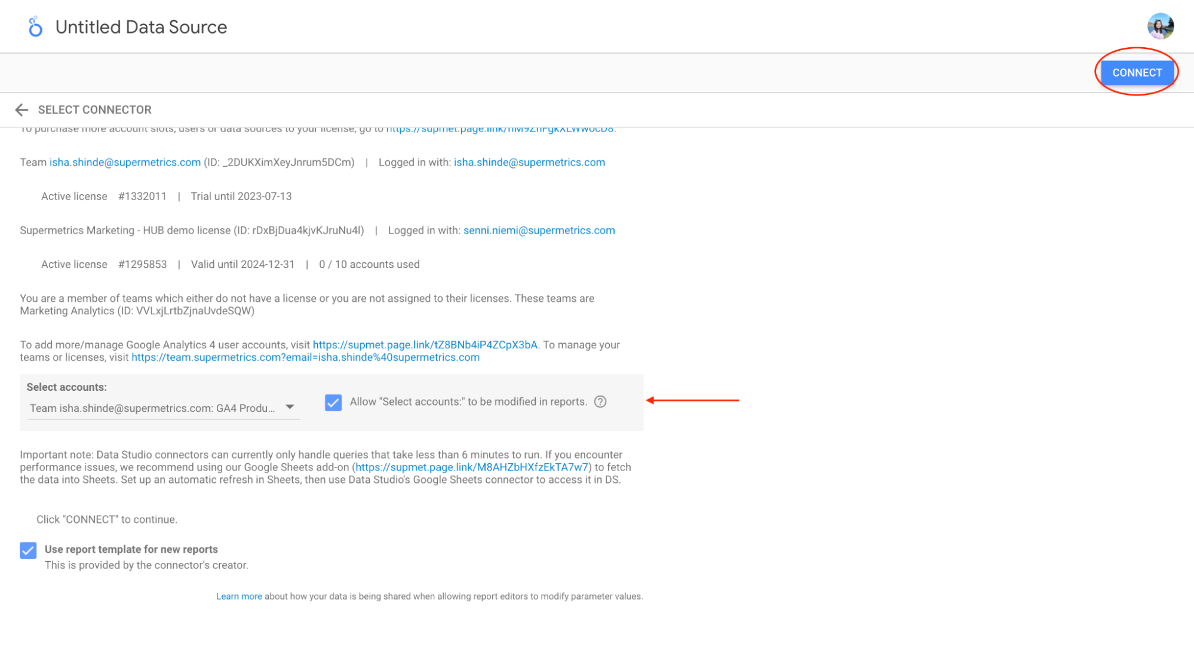1194x655 pixels.
Task: Expand the Select accounts dropdown arrow
Action: 290,407
